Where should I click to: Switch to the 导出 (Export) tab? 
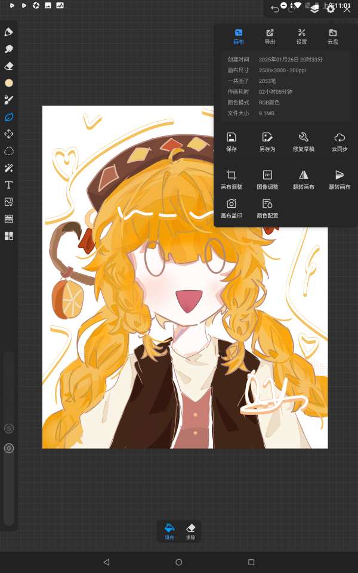(x=270, y=36)
